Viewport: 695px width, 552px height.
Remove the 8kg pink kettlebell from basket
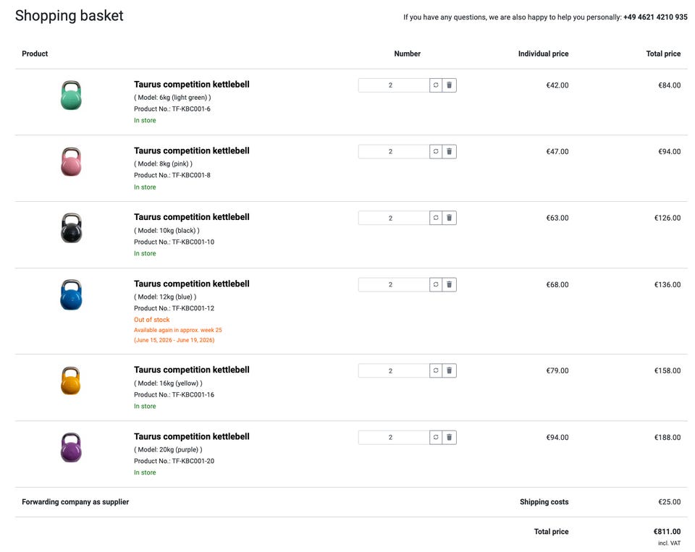pyautogui.click(x=449, y=152)
